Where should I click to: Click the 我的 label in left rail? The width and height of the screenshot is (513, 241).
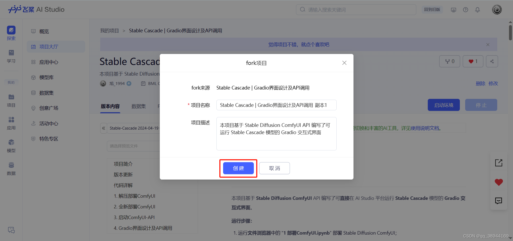11,83
